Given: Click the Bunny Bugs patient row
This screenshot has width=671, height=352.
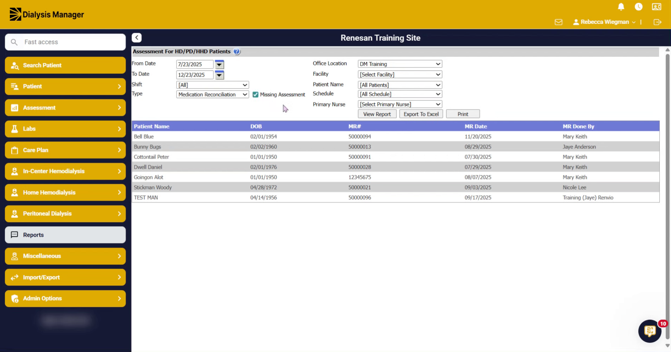Looking at the screenshot, I should pos(395,147).
